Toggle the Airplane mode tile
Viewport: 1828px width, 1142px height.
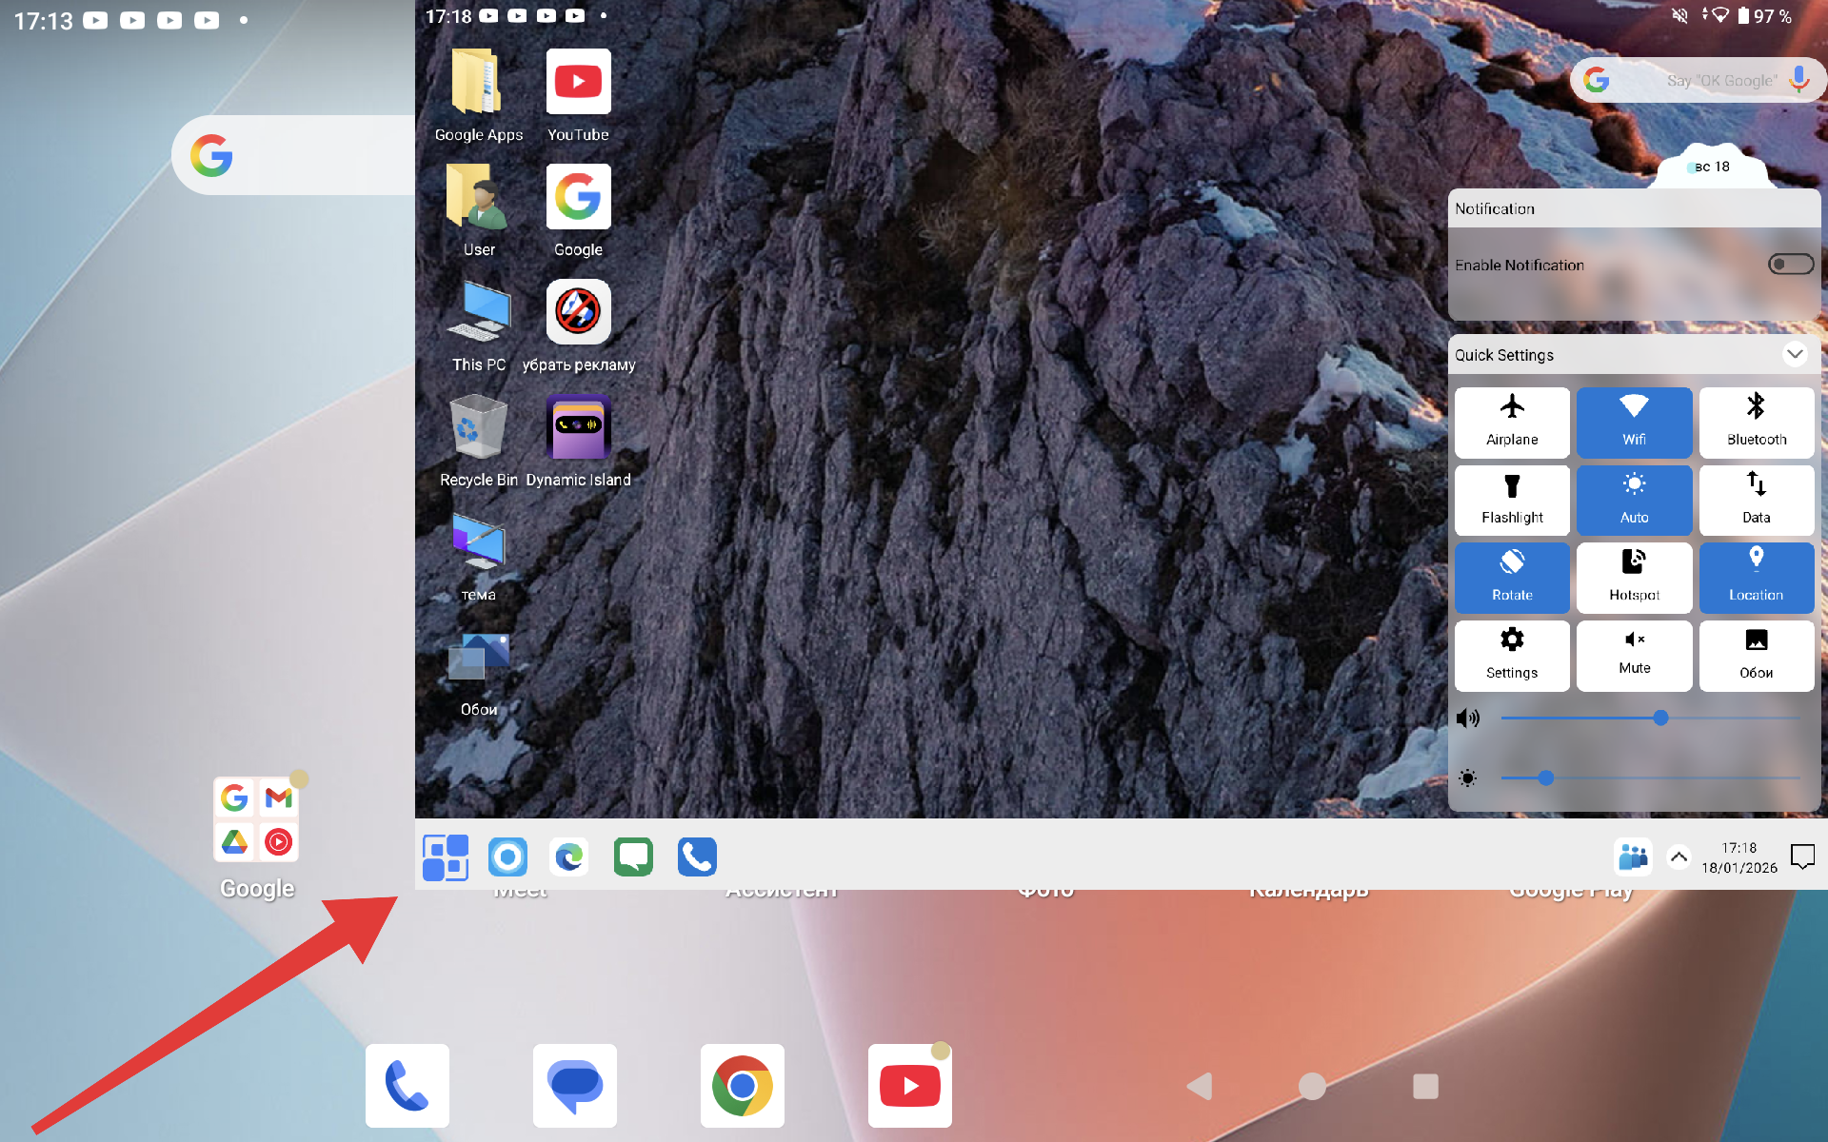(1512, 422)
